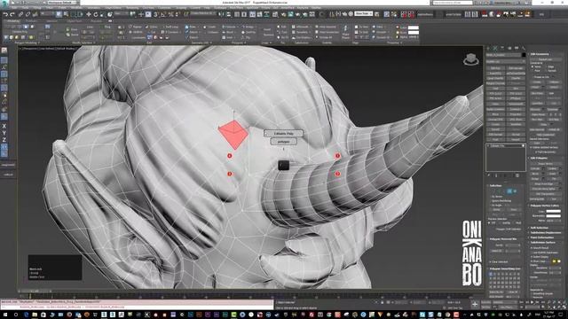Open the Create command panel tab

coord(488,48)
